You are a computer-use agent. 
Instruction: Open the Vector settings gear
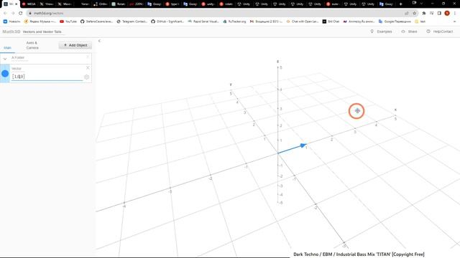coord(86,77)
